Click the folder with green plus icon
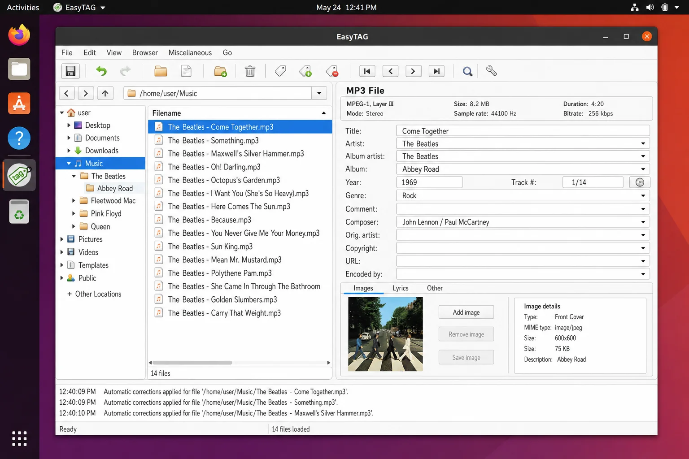689x459 pixels. point(220,71)
